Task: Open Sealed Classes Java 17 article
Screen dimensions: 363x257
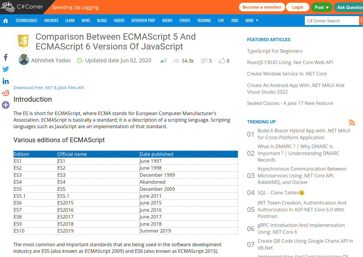Action: (290, 103)
